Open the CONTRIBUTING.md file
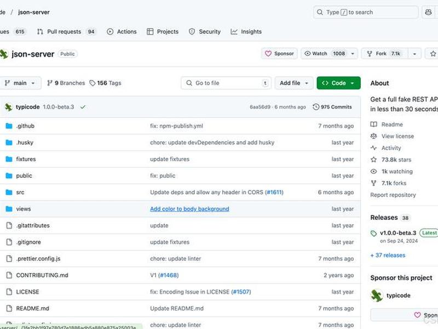438x329 pixels. [x=42, y=275]
